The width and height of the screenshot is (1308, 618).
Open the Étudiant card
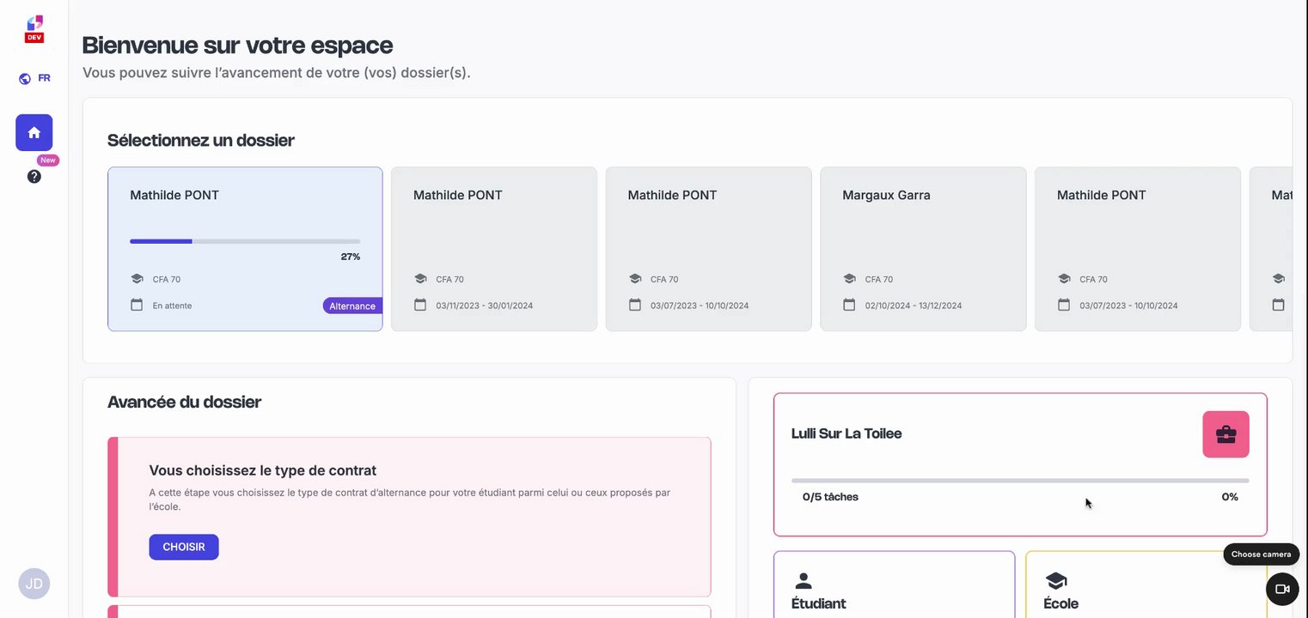point(894,585)
